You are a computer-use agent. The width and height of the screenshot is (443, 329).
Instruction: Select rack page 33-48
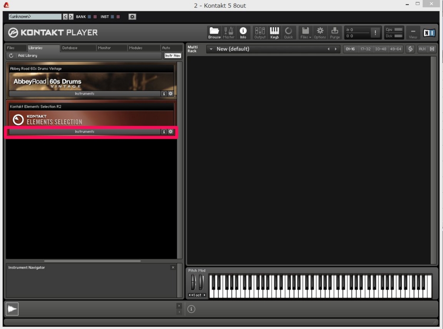[x=380, y=49]
